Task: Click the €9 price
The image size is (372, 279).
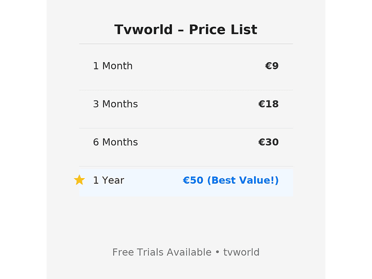Action: tap(272, 66)
